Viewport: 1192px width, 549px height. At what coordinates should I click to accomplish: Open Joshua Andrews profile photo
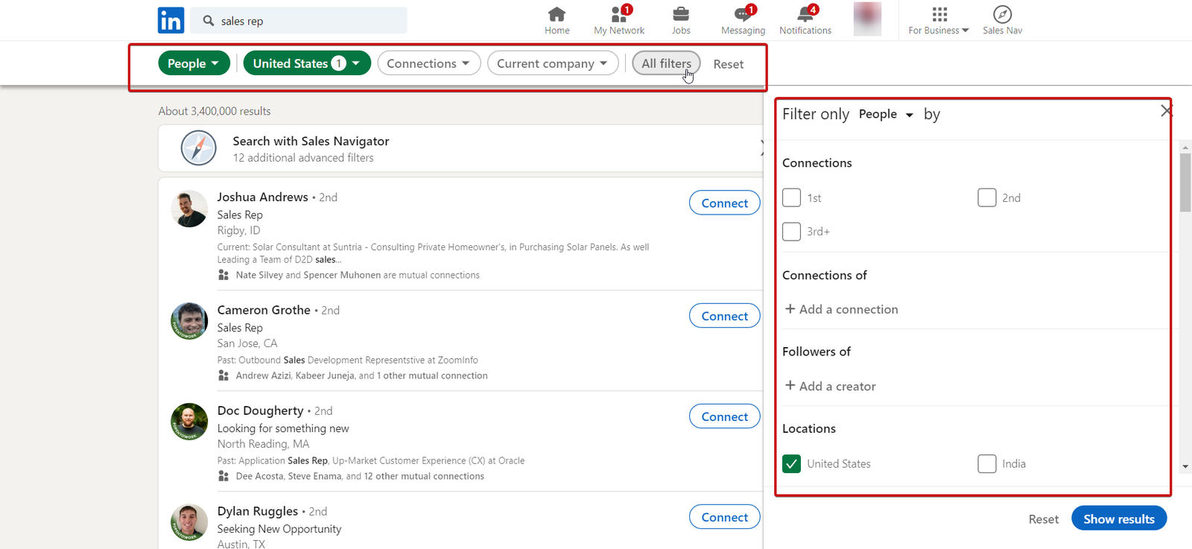click(x=189, y=209)
